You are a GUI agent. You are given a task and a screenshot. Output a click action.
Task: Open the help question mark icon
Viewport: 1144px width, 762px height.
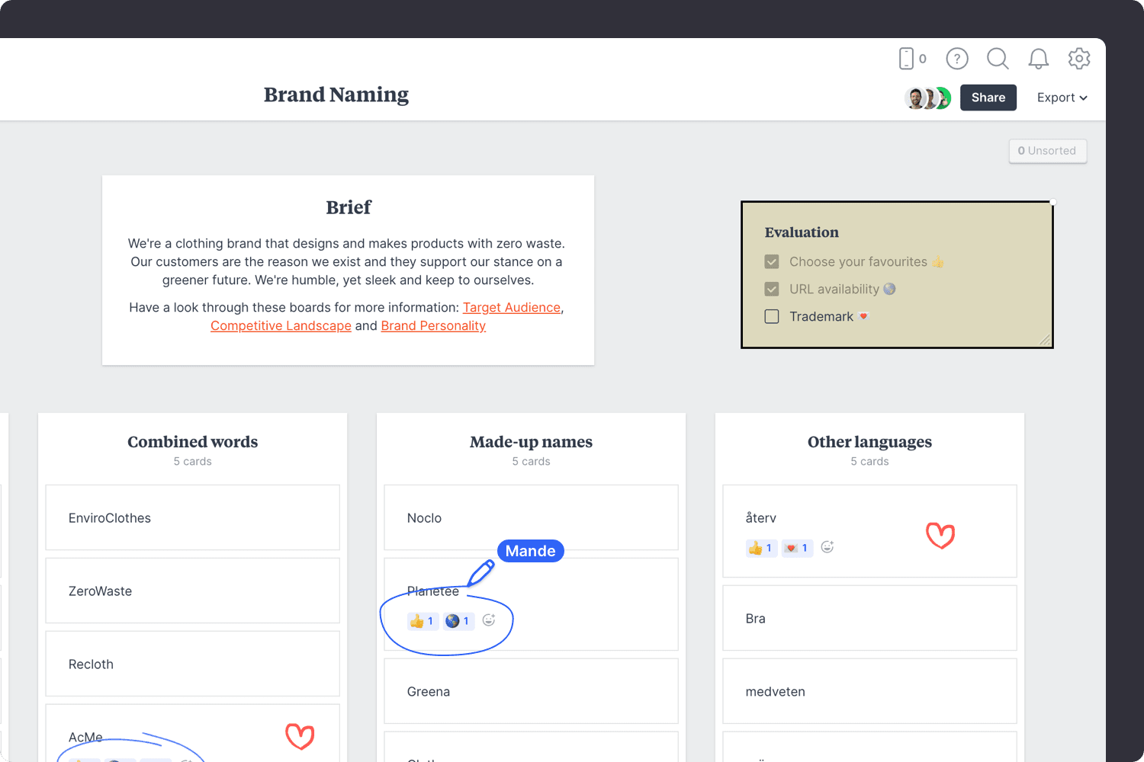957,59
